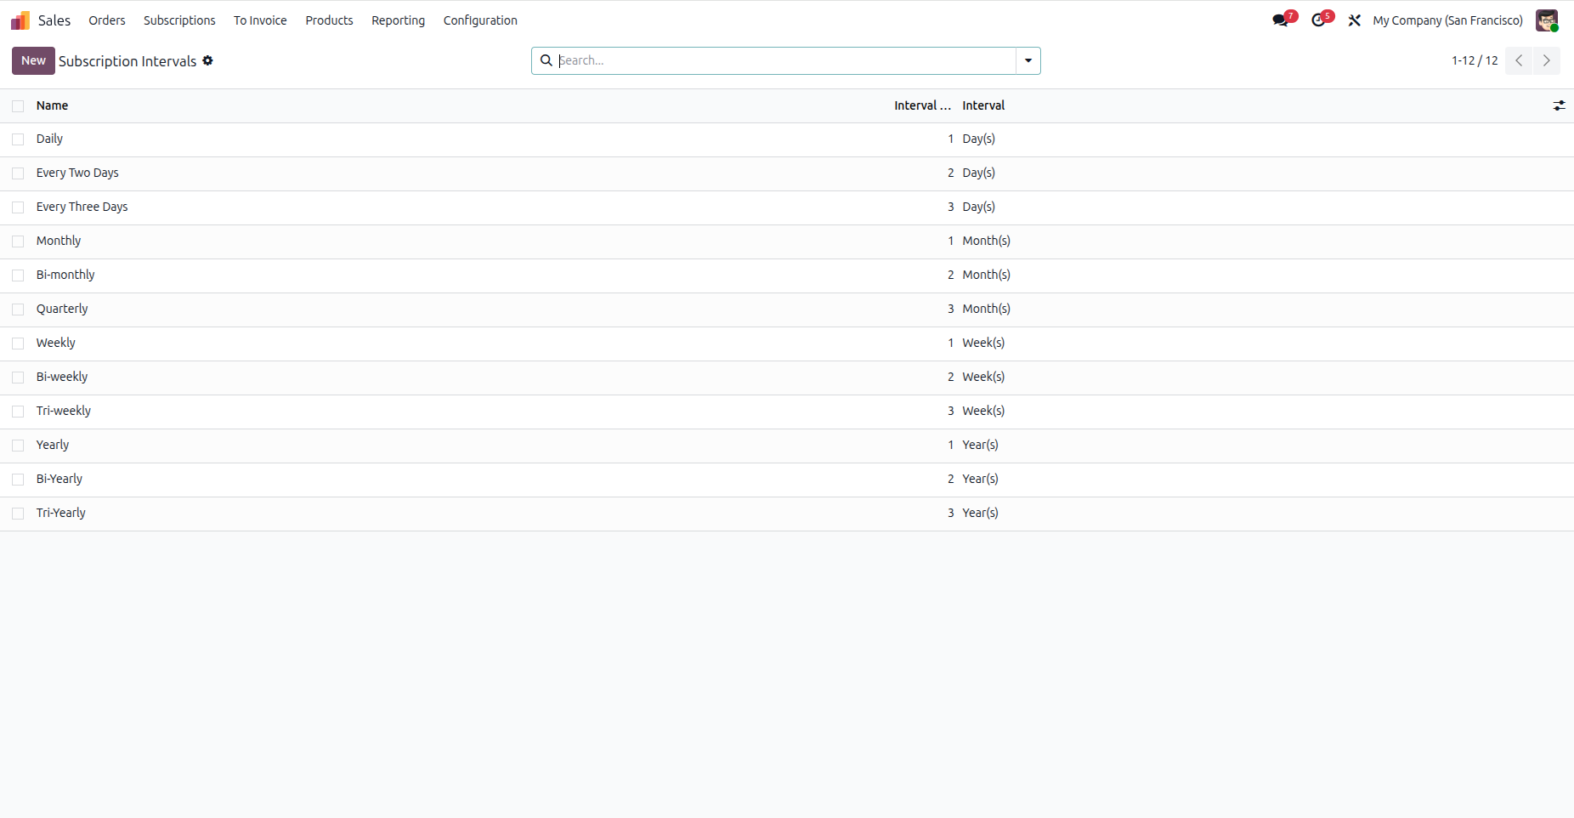Open the Yearly interval record
Viewport: 1574px width, 818px height.
pos(53,445)
